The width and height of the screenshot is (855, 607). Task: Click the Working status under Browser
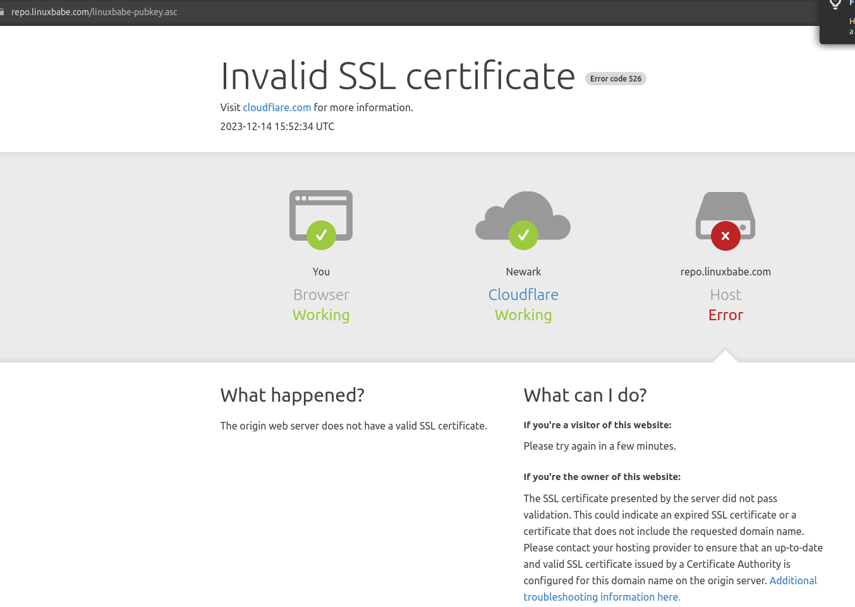(x=321, y=315)
